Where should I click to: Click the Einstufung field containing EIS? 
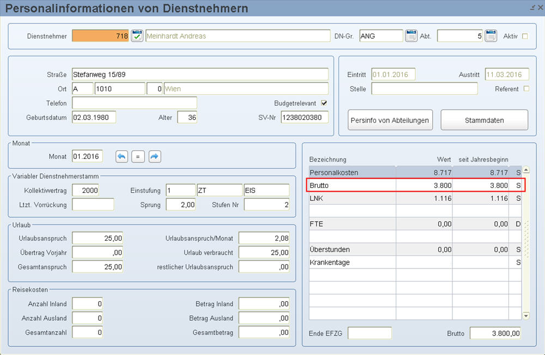pos(267,191)
